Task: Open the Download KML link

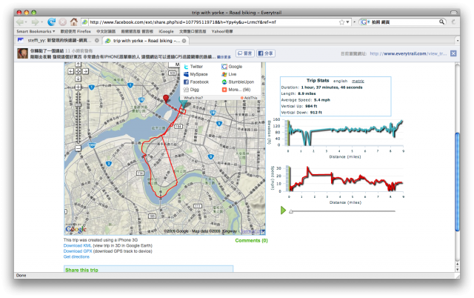Action: pyautogui.click(x=77, y=245)
